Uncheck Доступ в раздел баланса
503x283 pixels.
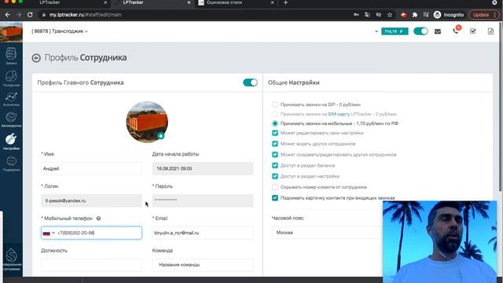click(275, 166)
